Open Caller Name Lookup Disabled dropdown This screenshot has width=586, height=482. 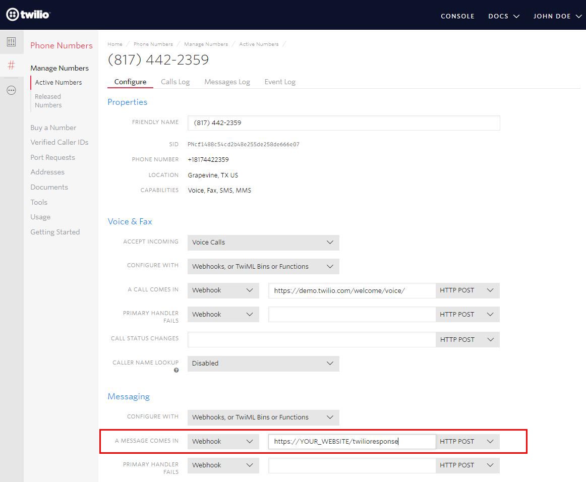pos(263,364)
